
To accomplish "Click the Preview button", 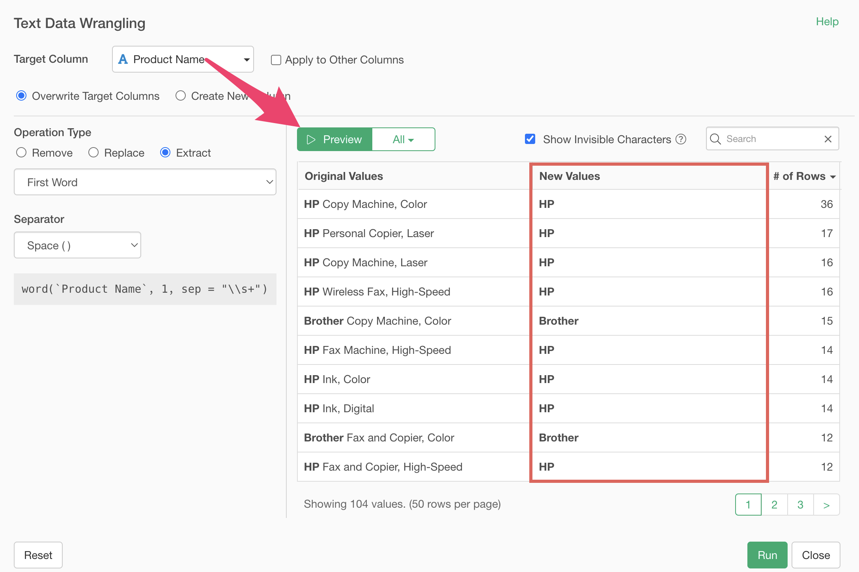I will pos(334,139).
